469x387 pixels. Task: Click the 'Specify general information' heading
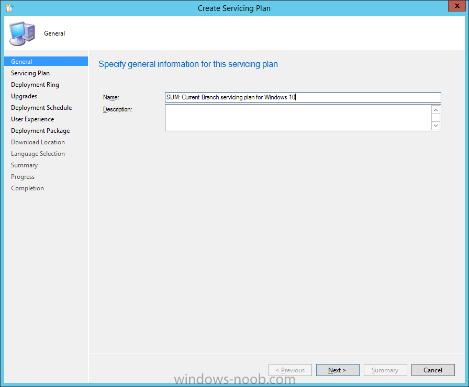[188, 64]
